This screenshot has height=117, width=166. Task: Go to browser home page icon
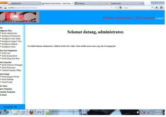[157, 8]
